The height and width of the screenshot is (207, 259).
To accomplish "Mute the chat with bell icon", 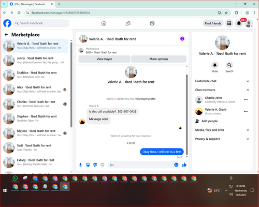I will pos(215,65).
